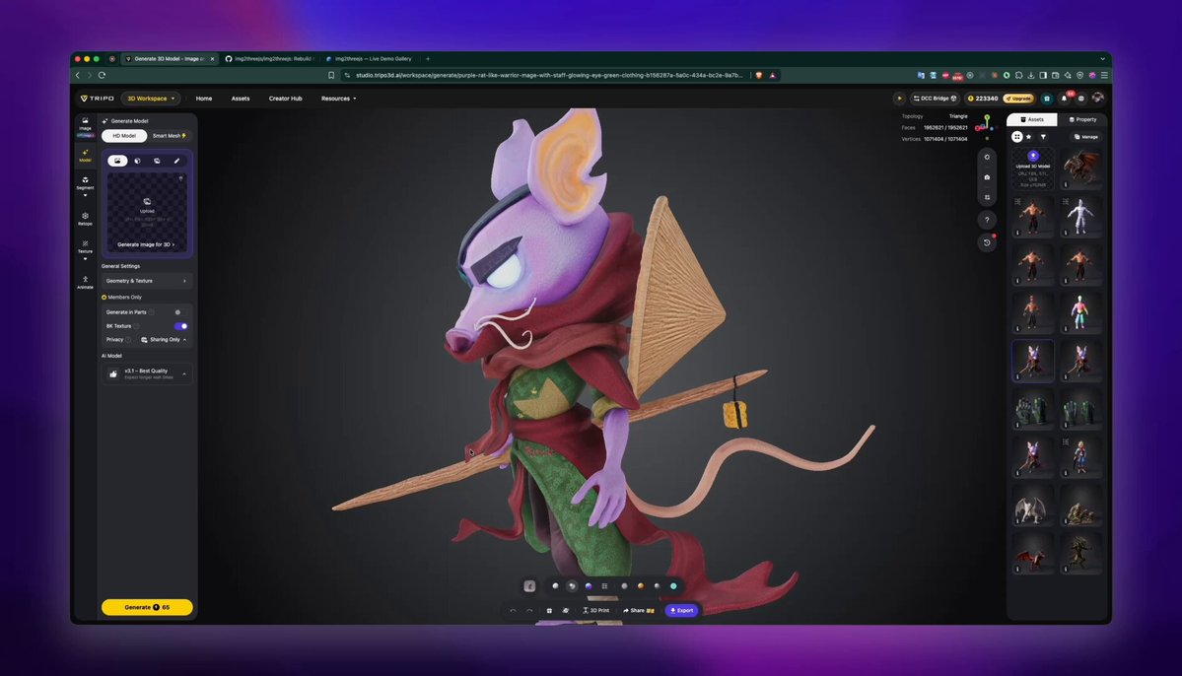Turn on Generate in Parts switch
Viewport: 1182px width, 676px height.
click(x=179, y=312)
